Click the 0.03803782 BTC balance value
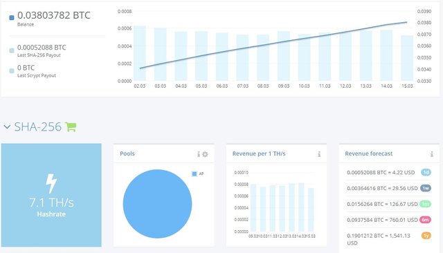 click(x=54, y=15)
